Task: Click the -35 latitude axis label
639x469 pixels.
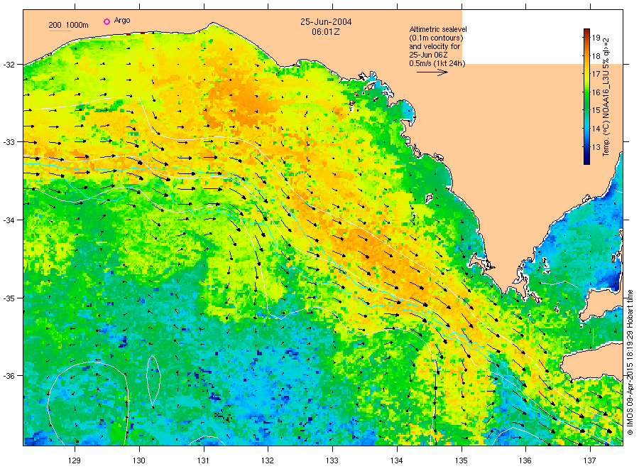Action: tap(9, 298)
